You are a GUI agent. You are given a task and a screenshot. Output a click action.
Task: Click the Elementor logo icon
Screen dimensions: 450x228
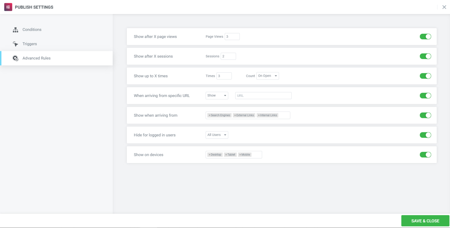tap(8, 7)
